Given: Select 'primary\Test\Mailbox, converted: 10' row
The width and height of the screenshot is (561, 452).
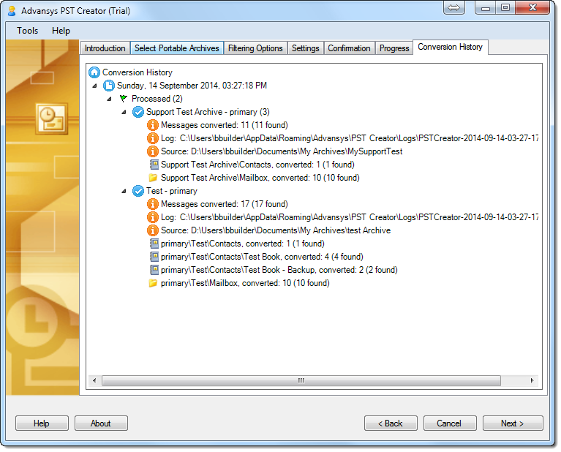Looking at the screenshot, I should 245,283.
